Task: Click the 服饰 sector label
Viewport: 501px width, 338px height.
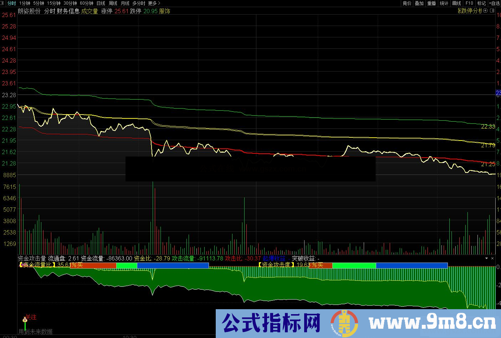Action: pyautogui.click(x=165, y=11)
